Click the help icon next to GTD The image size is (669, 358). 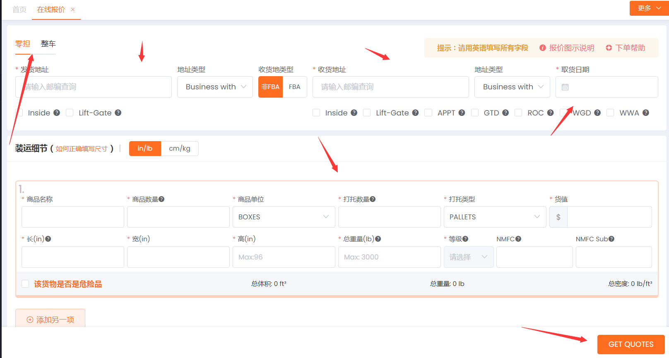click(x=505, y=113)
